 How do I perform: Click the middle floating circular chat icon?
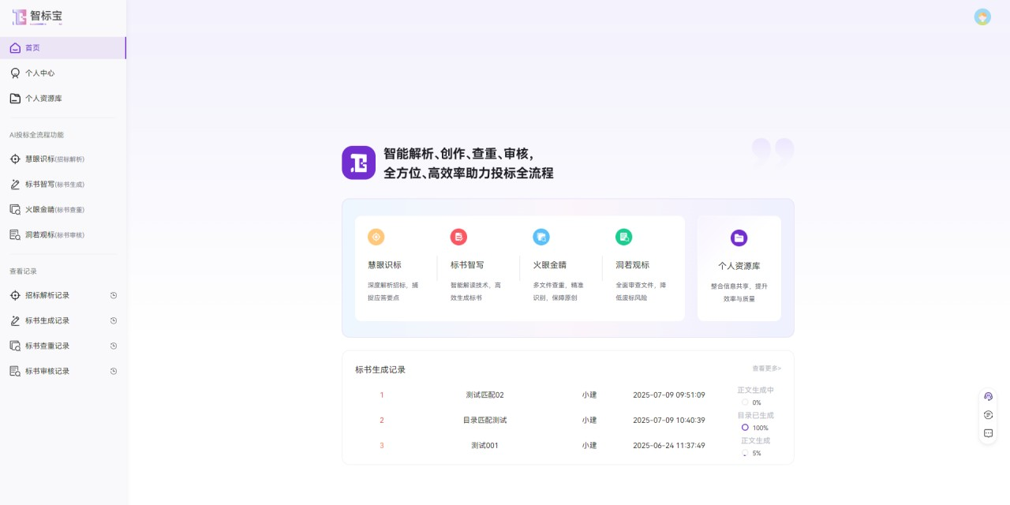[x=988, y=415]
